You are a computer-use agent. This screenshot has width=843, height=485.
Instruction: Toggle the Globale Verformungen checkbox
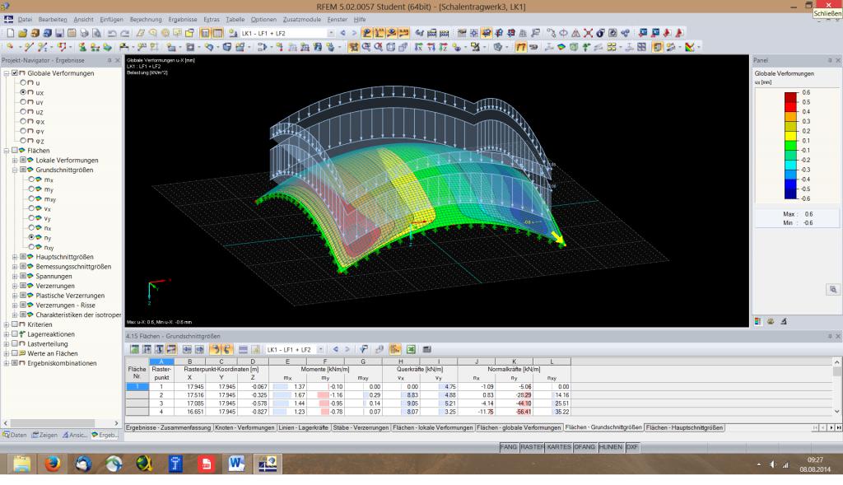[x=15, y=73]
